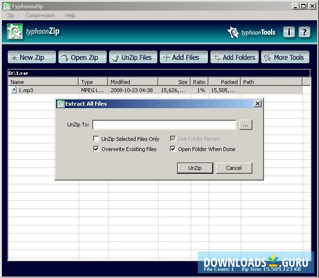Click the UnZip To path field
The width and height of the screenshot is (319, 278).
click(164, 125)
